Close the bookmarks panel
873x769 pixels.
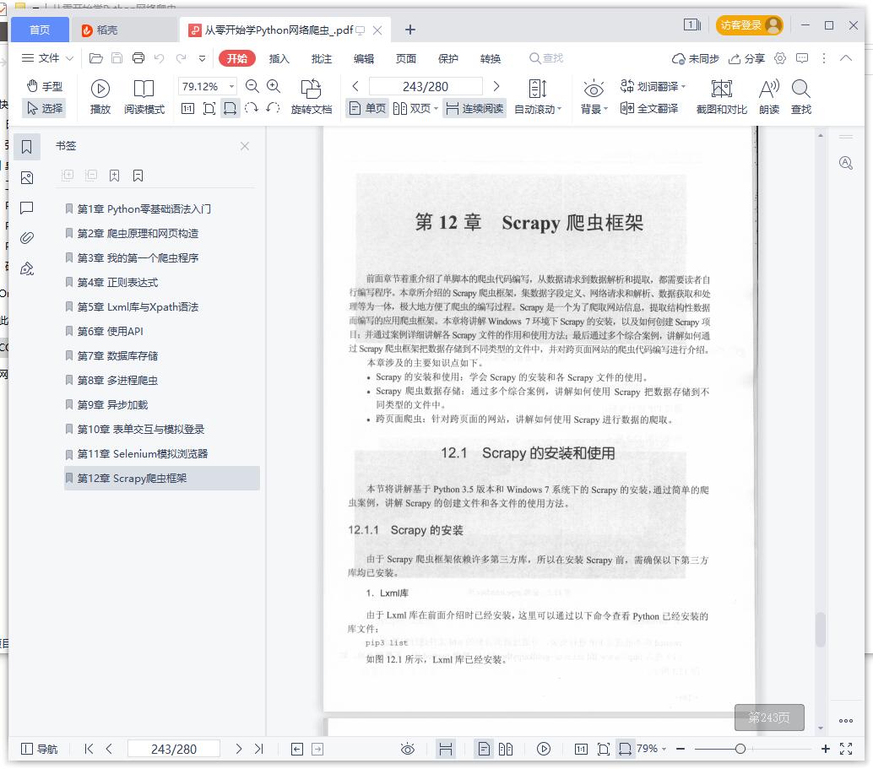[x=244, y=146]
